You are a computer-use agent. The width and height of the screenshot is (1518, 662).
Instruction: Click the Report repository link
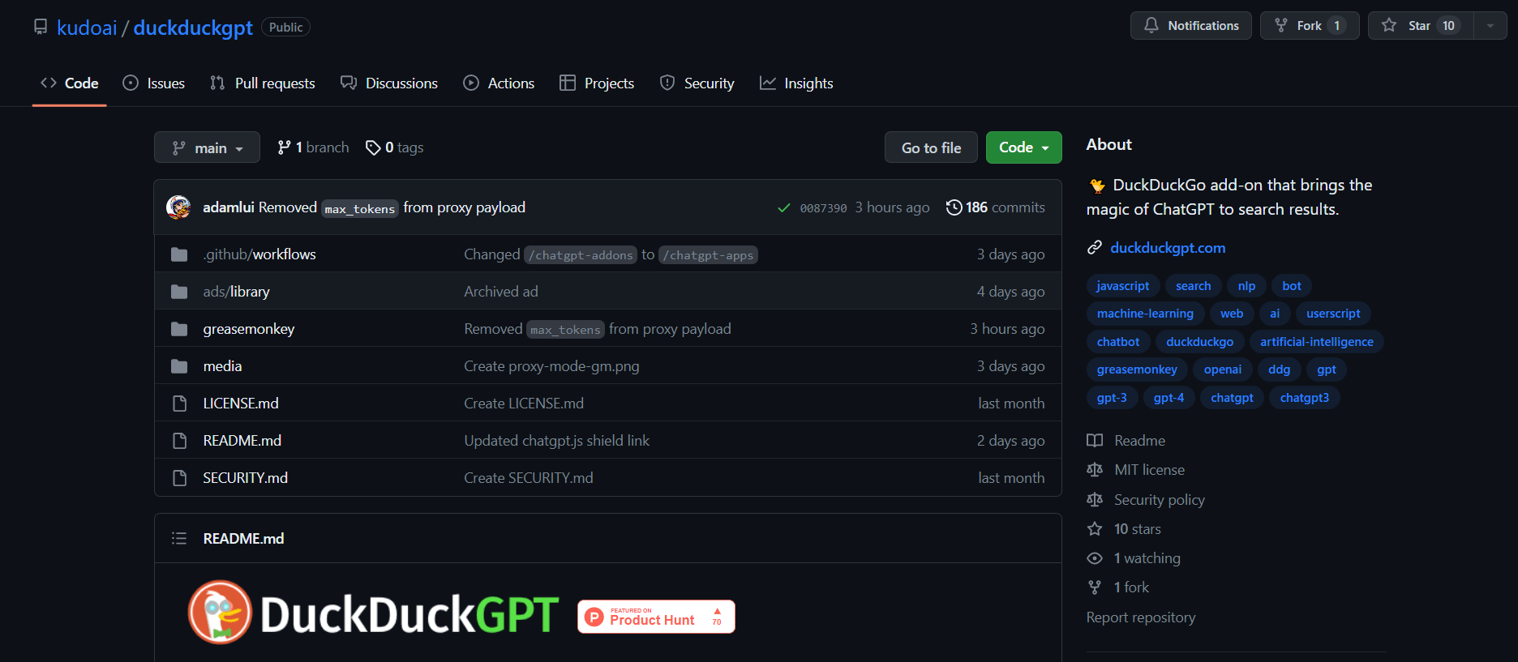(1141, 617)
